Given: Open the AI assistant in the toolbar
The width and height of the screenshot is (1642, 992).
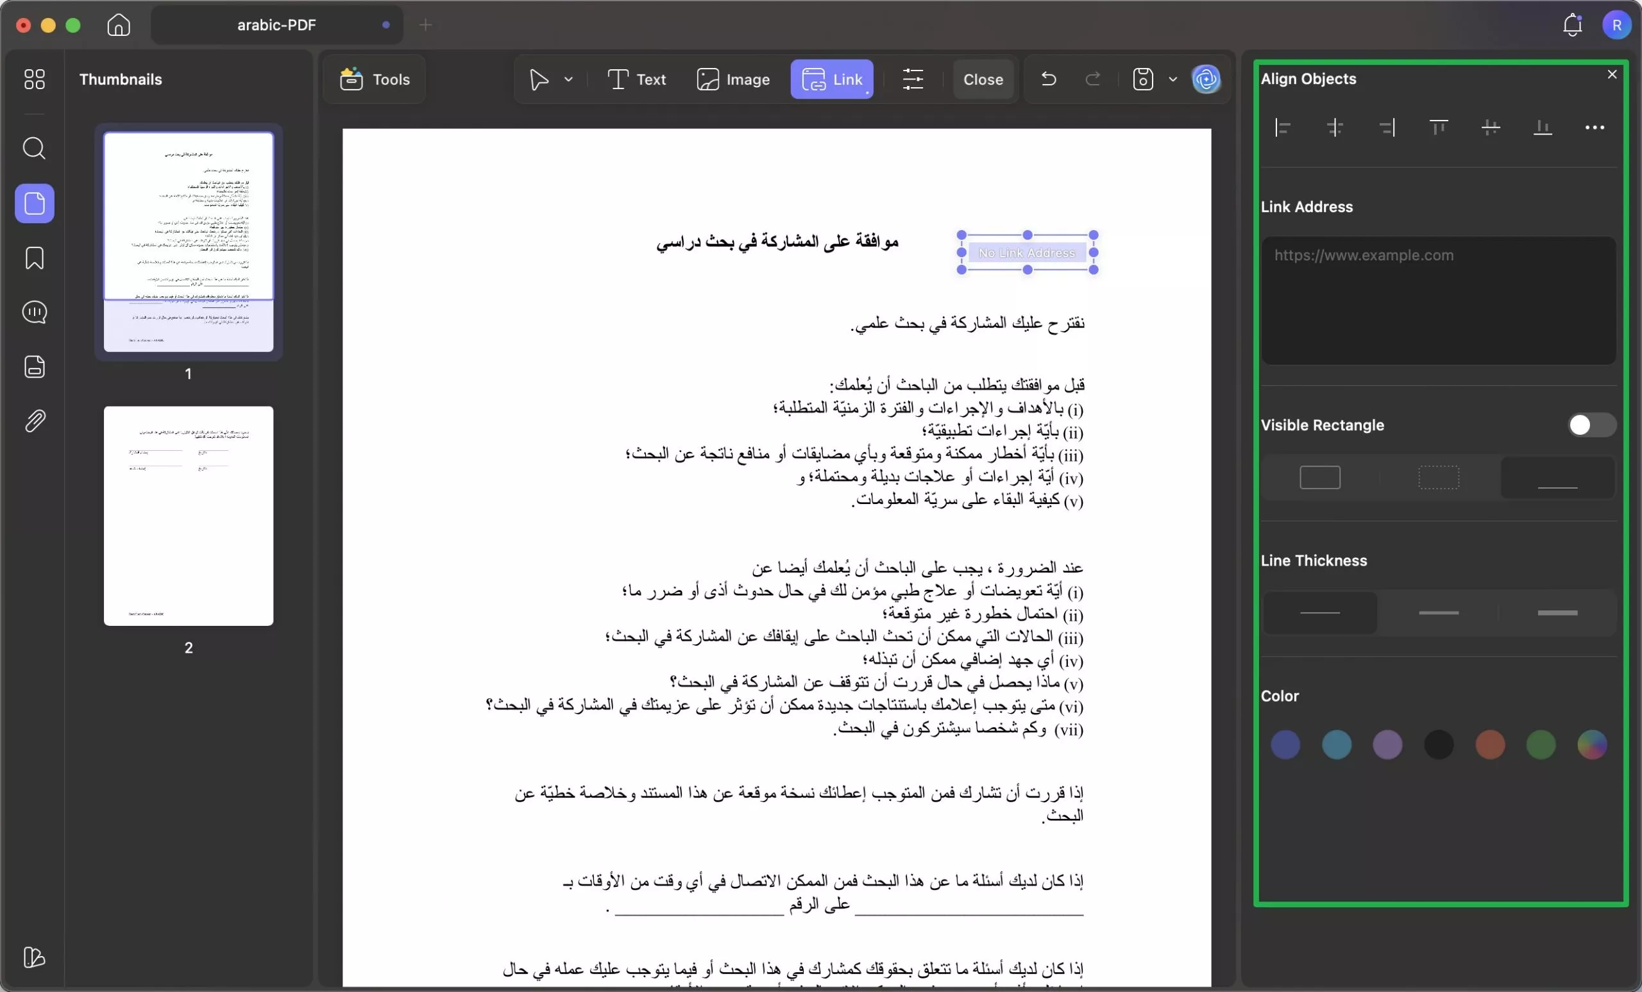Looking at the screenshot, I should tap(1206, 80).
